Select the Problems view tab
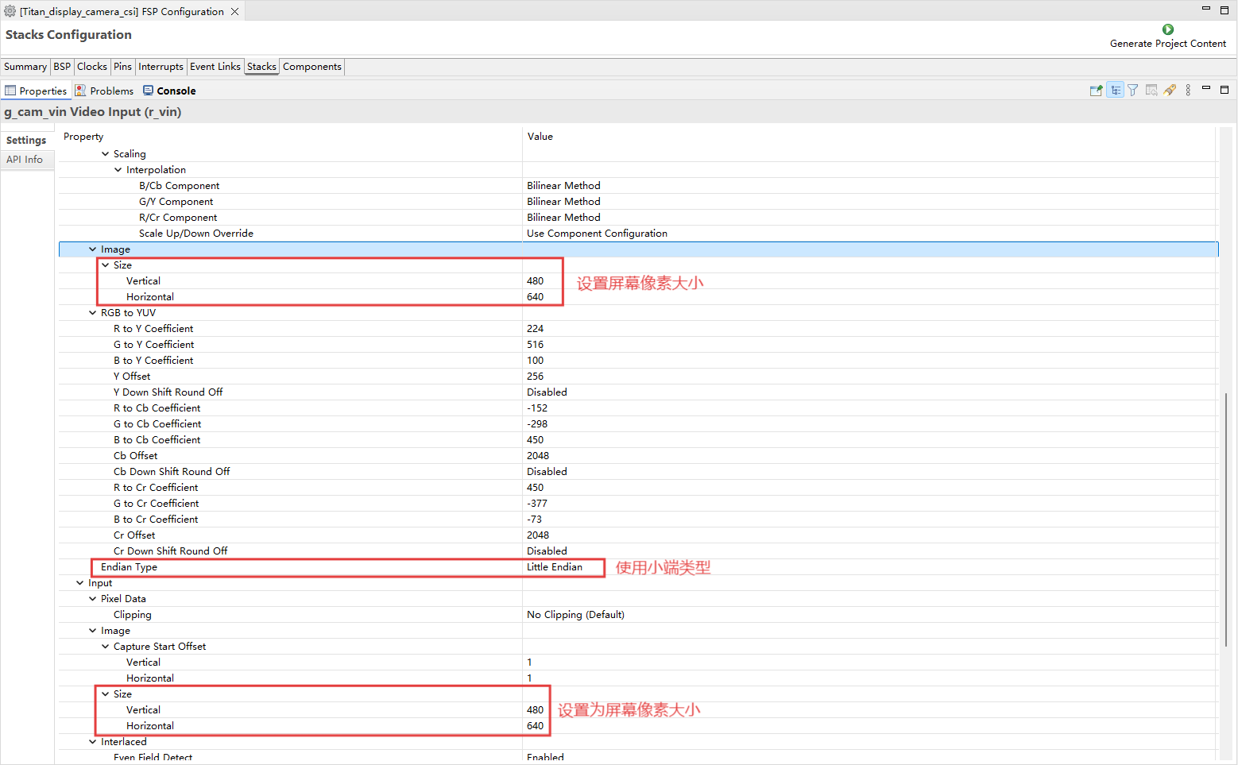Viewport: 1238px width, 765px height. click(x=104, y=91)
